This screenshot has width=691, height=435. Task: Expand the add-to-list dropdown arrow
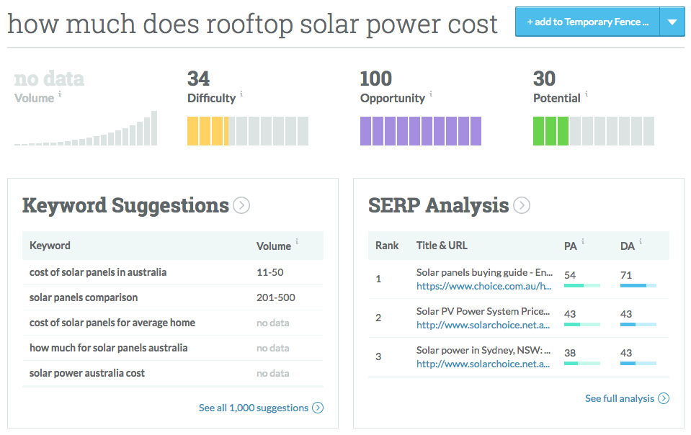click(x=672, y=22)
